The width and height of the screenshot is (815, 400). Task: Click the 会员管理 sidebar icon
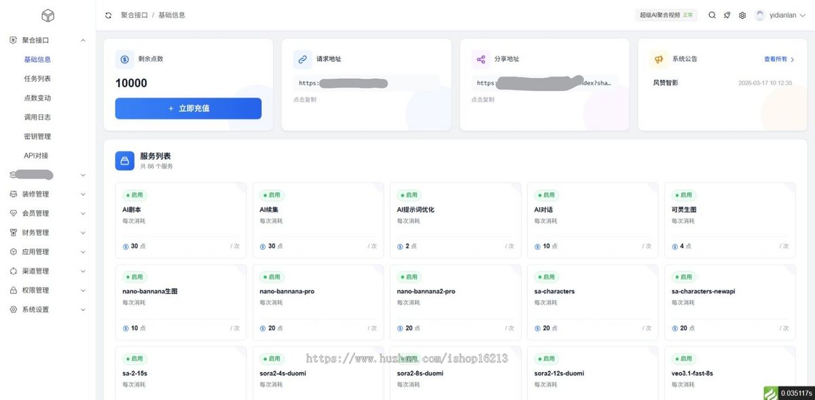point(13,213)
